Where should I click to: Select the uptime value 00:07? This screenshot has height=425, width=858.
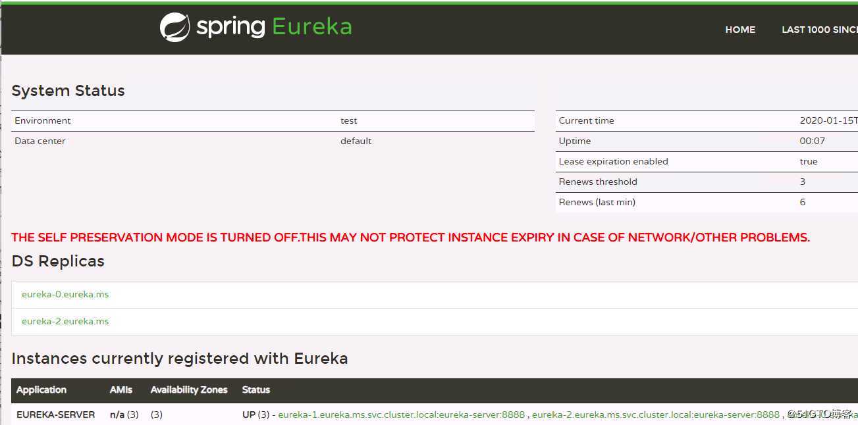click(813, 141)
